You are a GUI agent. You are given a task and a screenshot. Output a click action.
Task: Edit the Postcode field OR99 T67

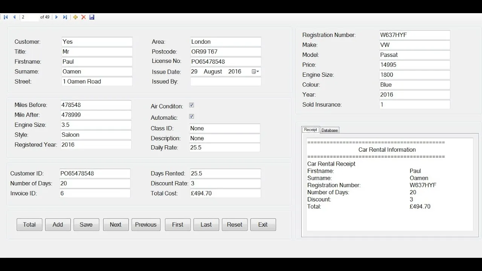click(226, 52)
